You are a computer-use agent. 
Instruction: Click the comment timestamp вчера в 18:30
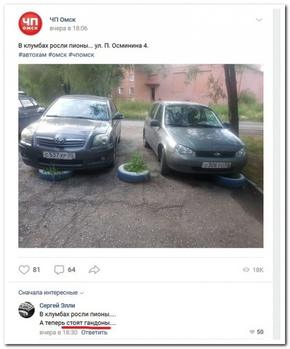coord(58,332)
